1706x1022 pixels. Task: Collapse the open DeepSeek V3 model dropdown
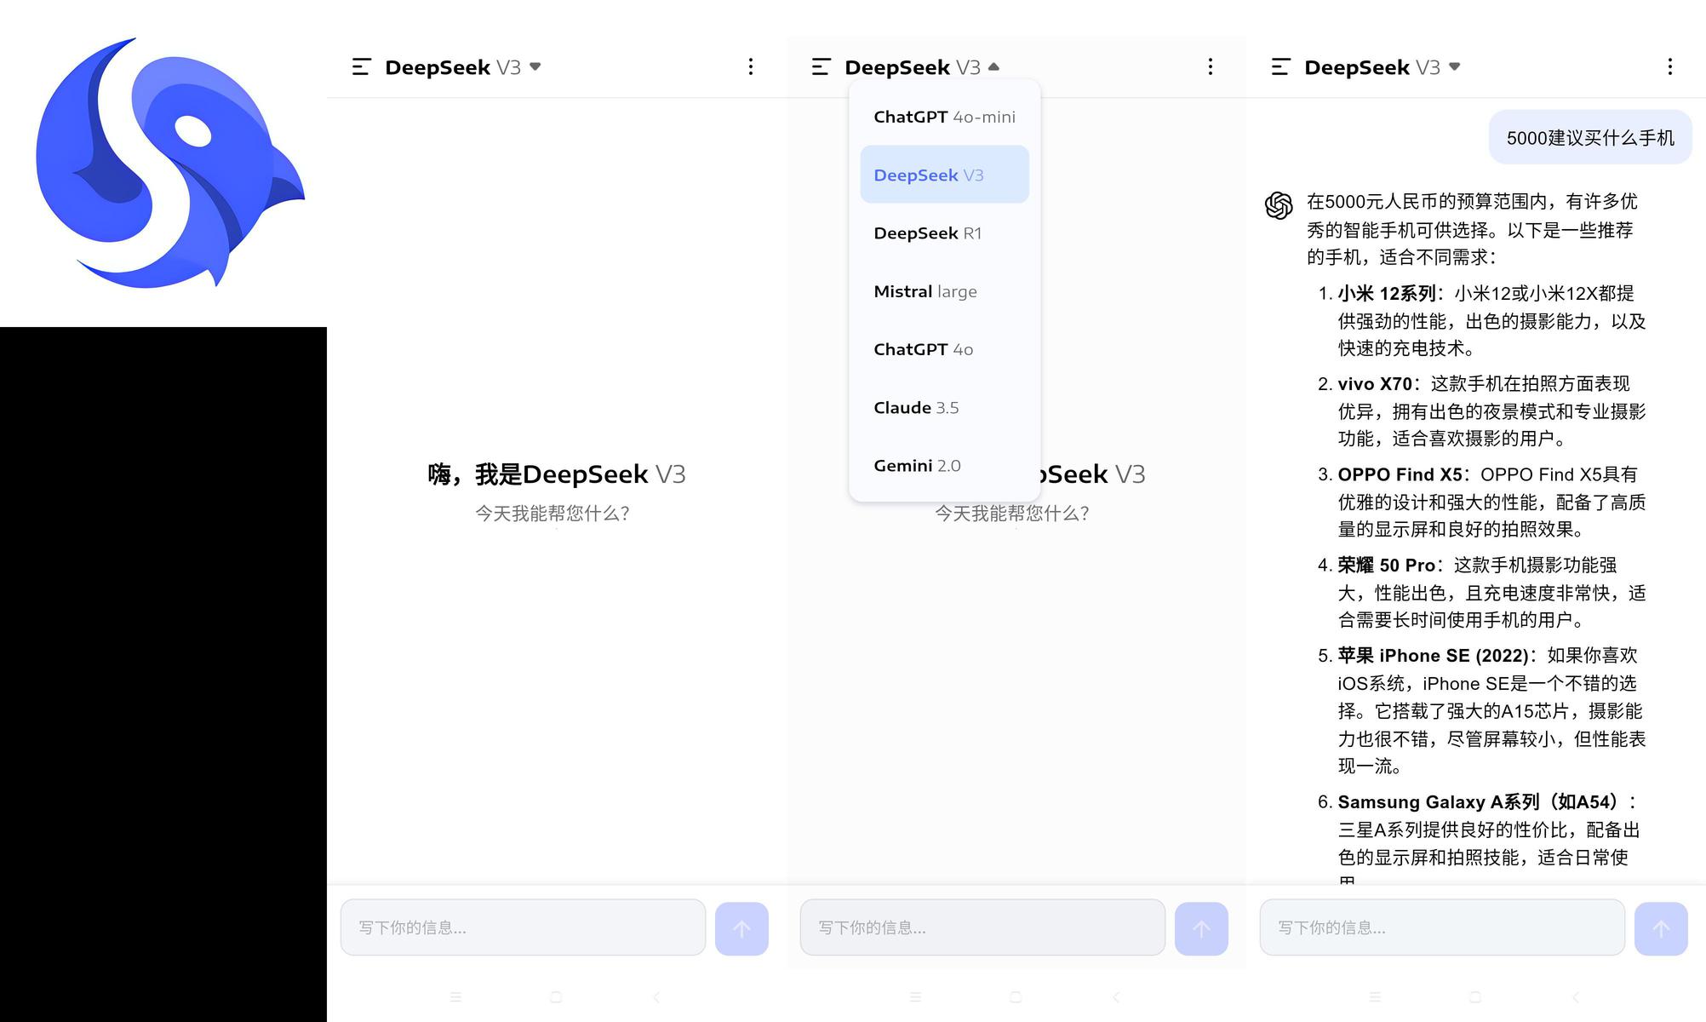(x=923, y=67)
